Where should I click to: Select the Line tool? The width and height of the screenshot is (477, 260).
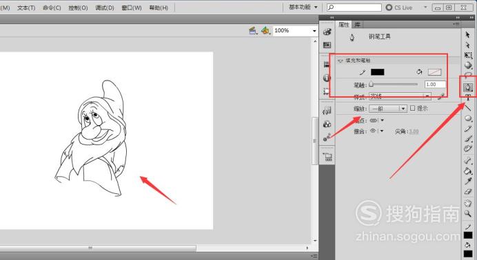click(x=468, y=108)
